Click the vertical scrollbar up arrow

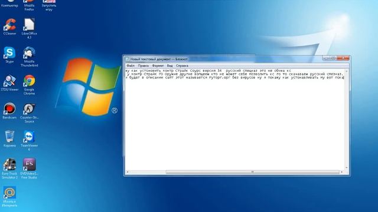[x=347, y=71]
